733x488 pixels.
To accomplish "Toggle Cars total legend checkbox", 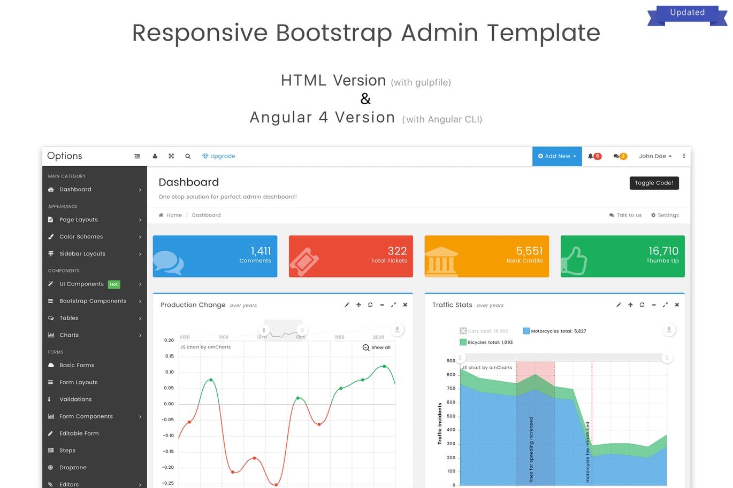I will click(x=463, y=331).
